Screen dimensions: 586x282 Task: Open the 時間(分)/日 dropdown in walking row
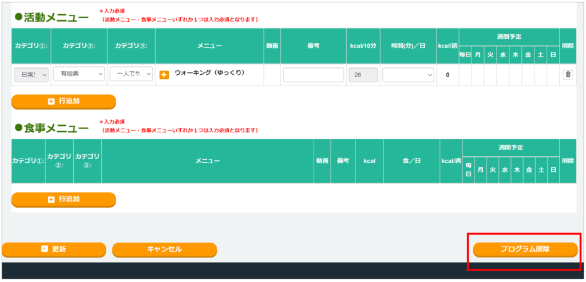tap(408, 75)
